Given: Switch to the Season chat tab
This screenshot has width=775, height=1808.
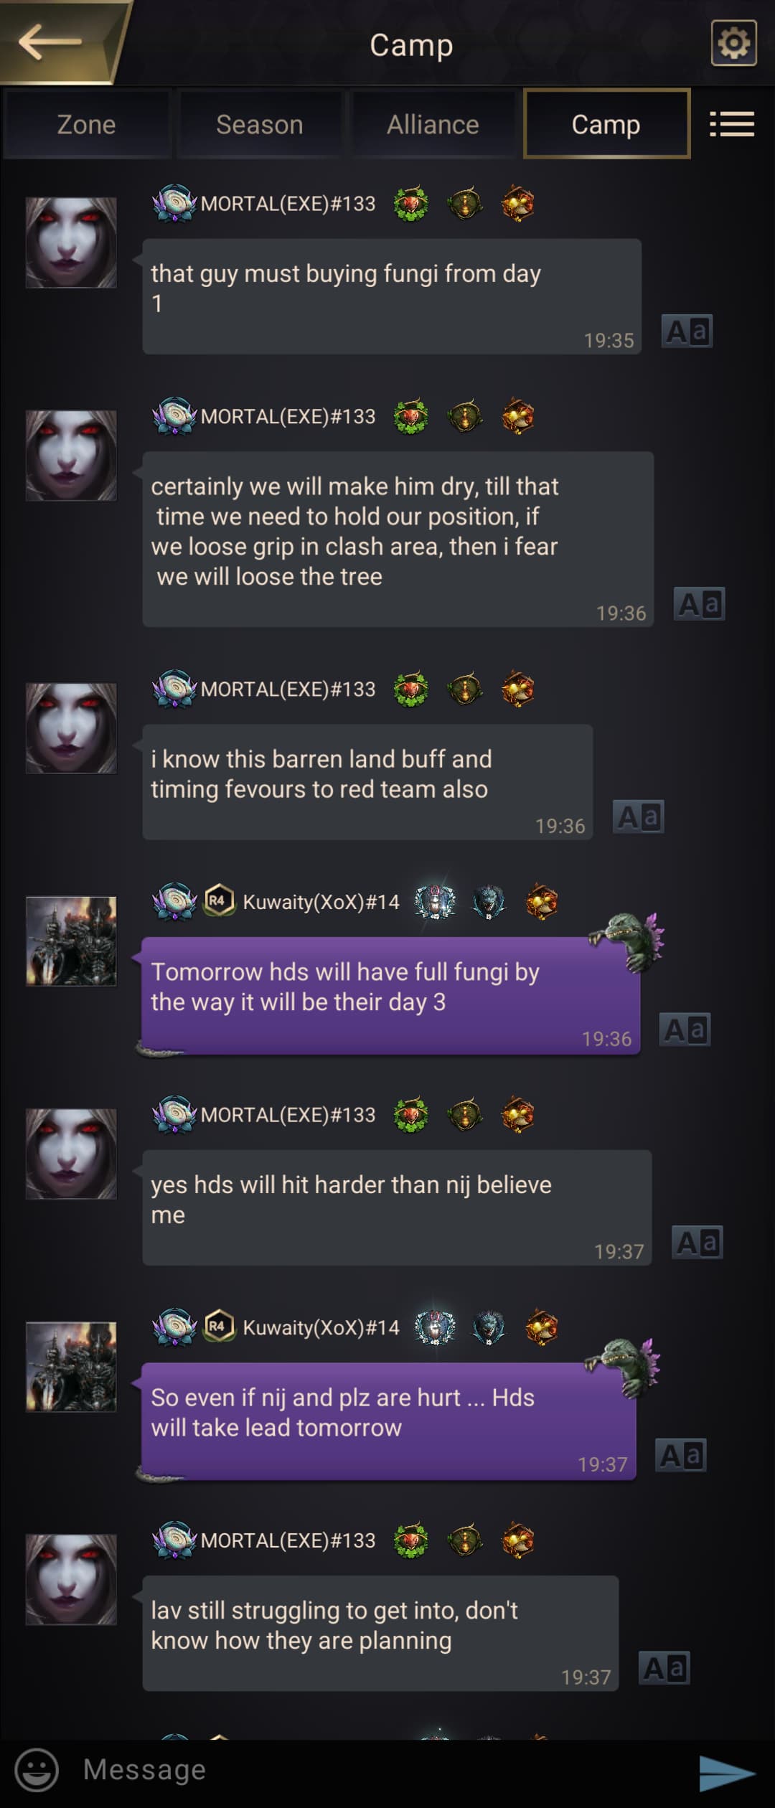Looking at the screenshot, I should tap(260, 124).
